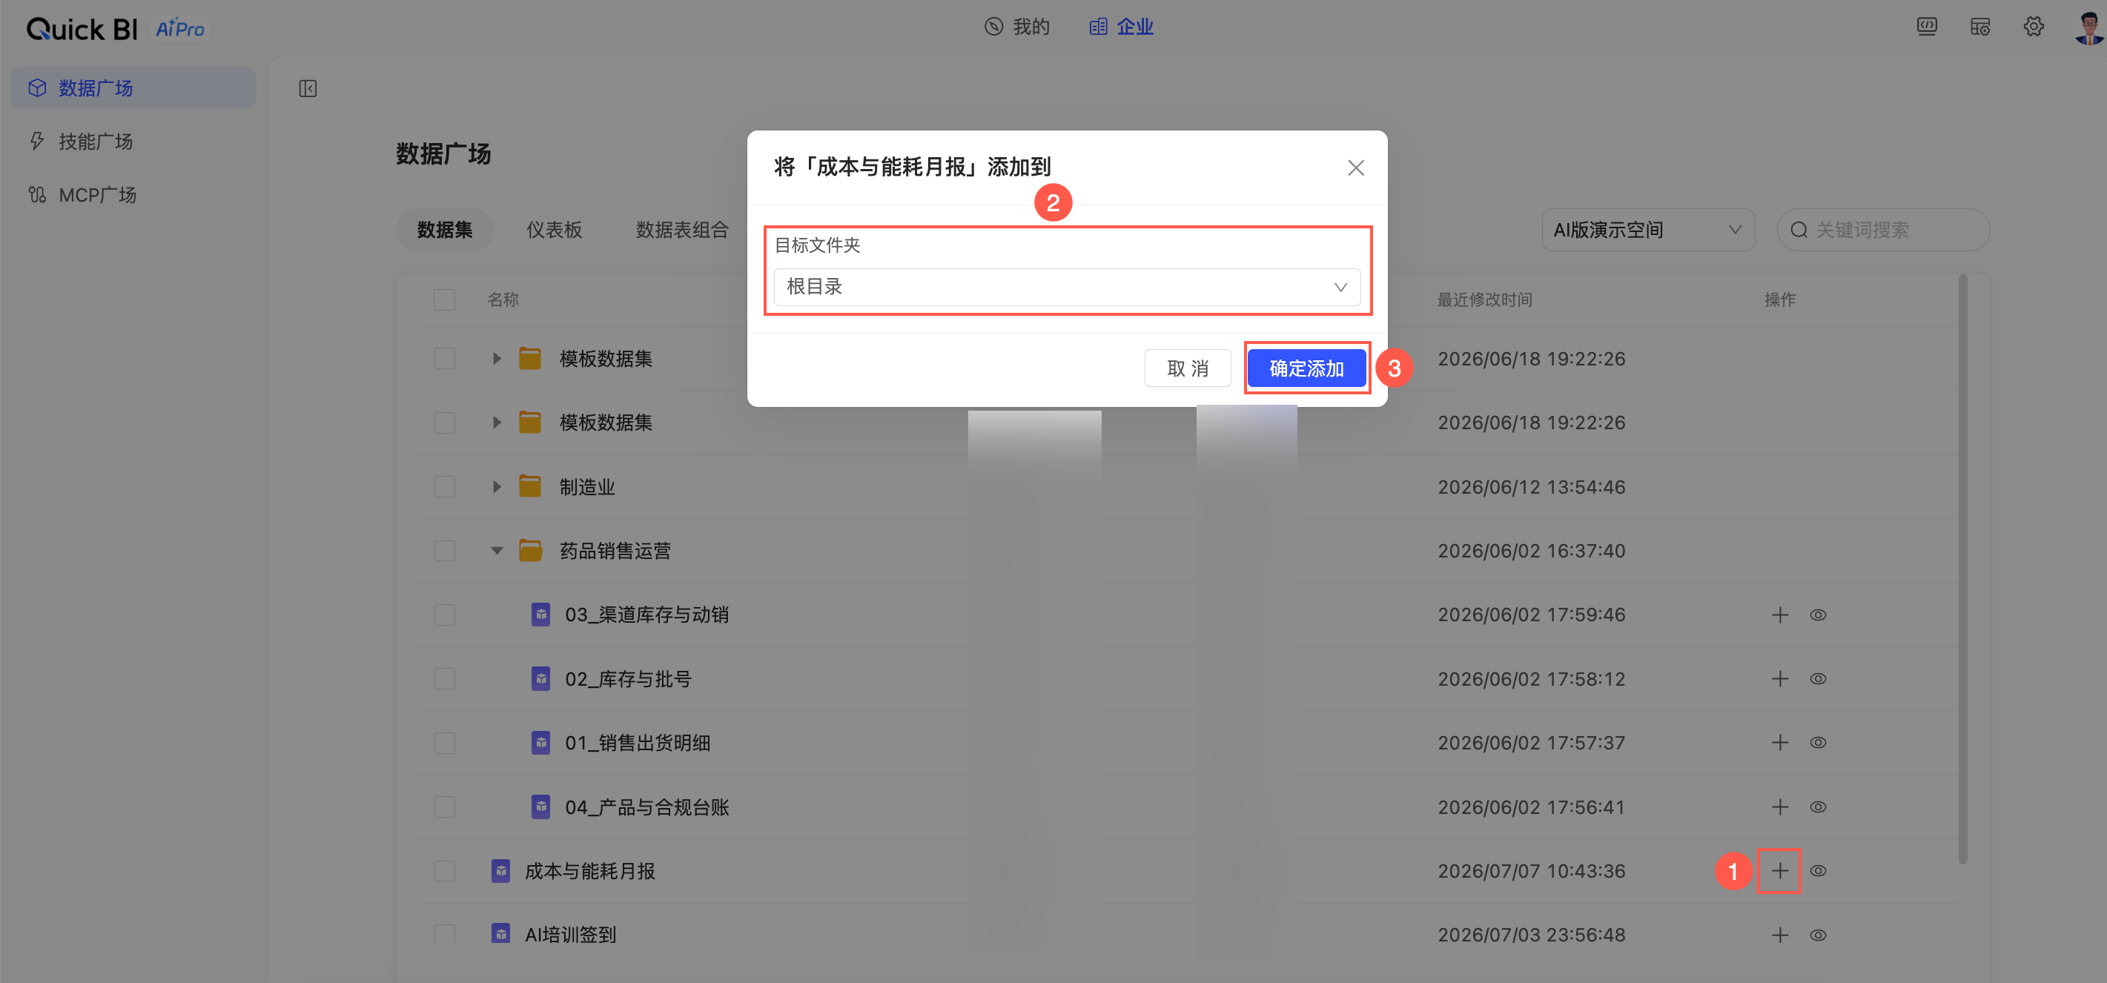Click the 04_产品与合规台账 dataset icon
Image resolution: width=2107 pixels, height=983 pixels.
pos(540,807)
